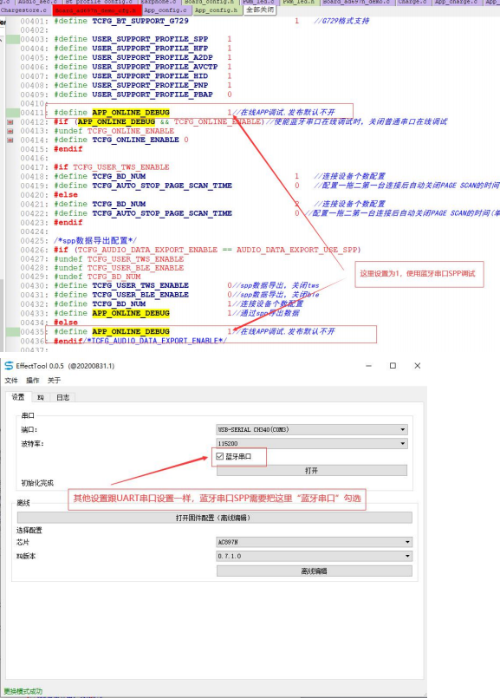
Task: Click TCFG_AUTO_STOP_PAGE_SCAN_TIME on line 00419
Action: [x=162, y=186]
